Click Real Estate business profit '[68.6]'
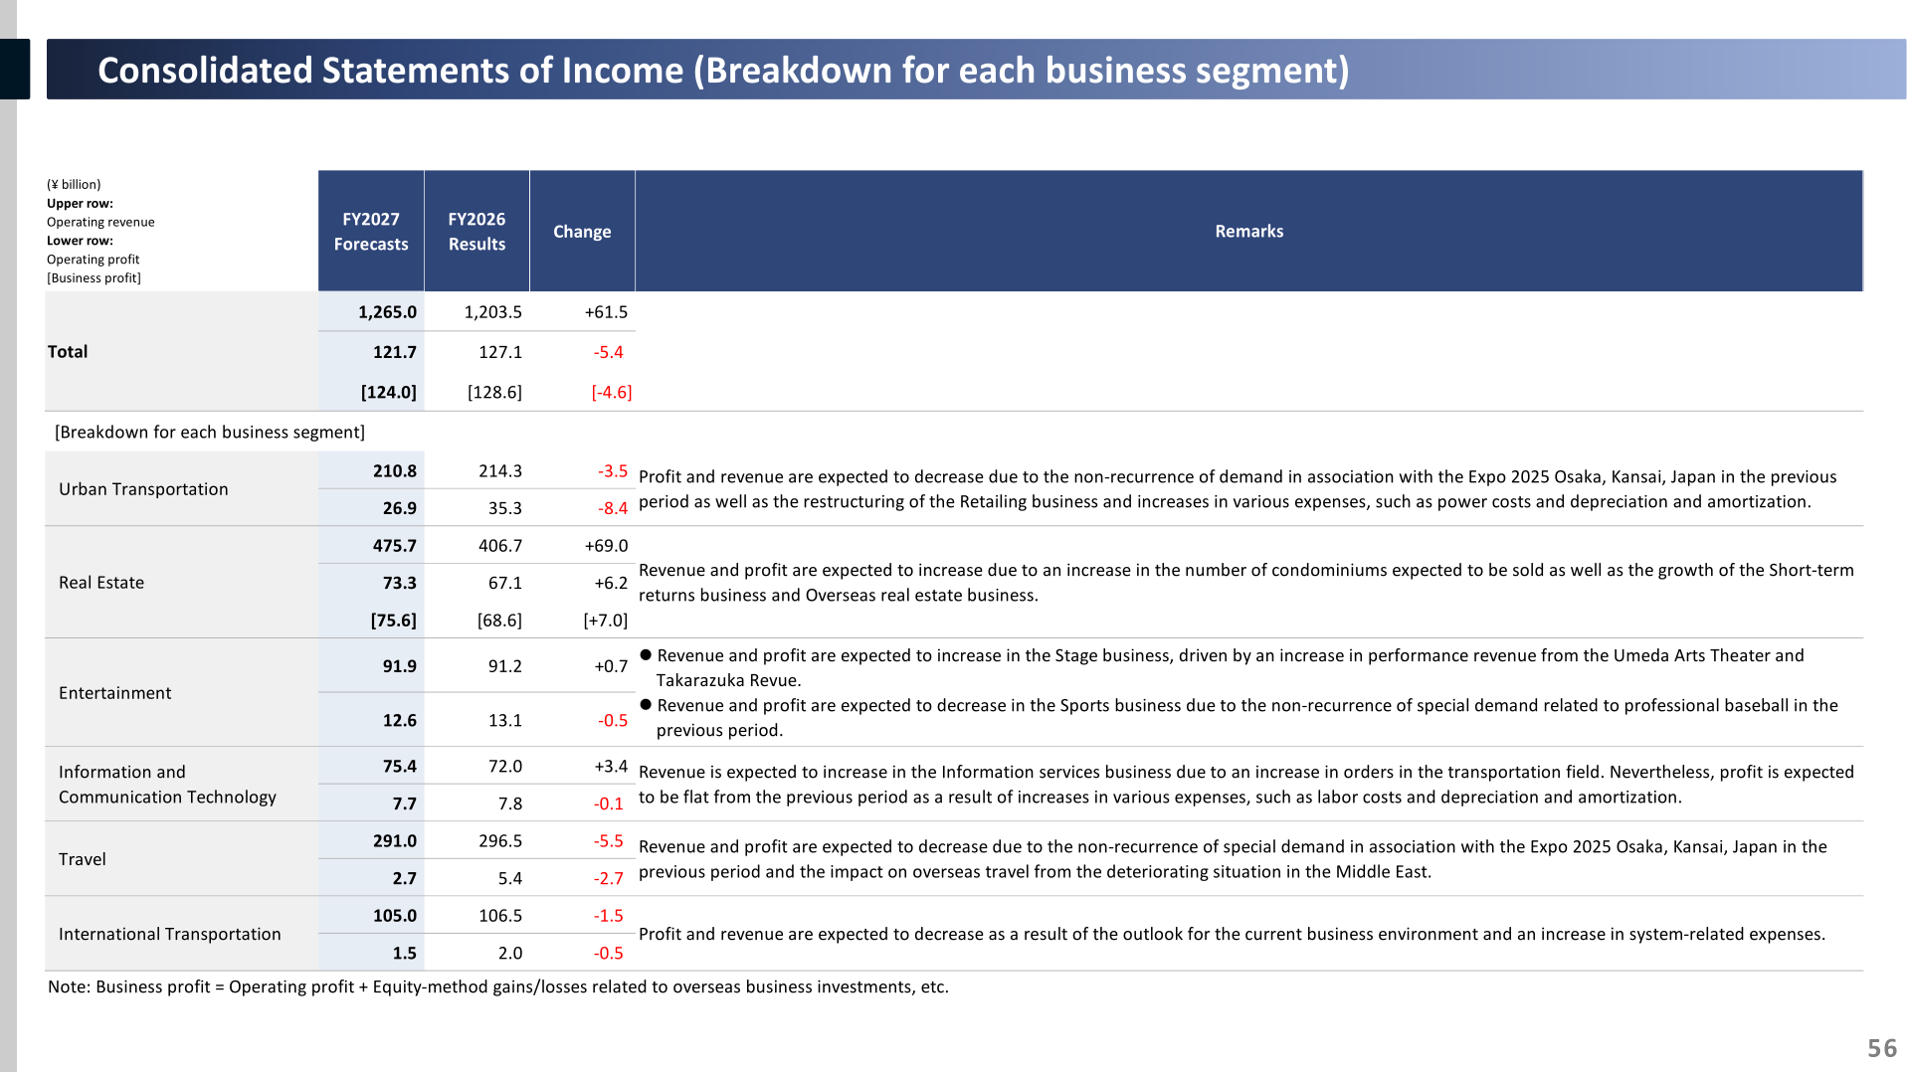Image resolution: width=1908 pixels, height=1072 pixels. (499, 621)
